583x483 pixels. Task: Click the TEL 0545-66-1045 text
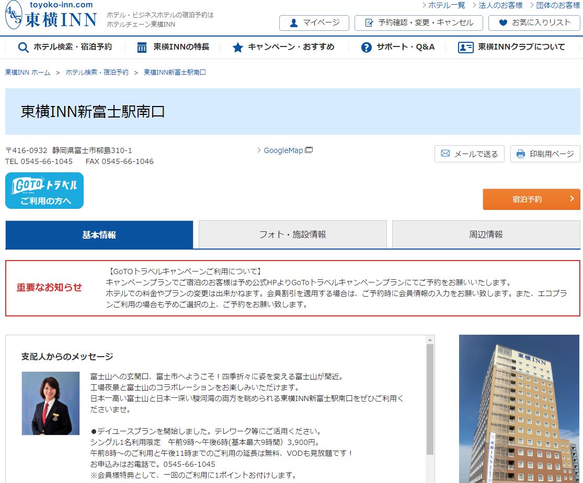39,161
